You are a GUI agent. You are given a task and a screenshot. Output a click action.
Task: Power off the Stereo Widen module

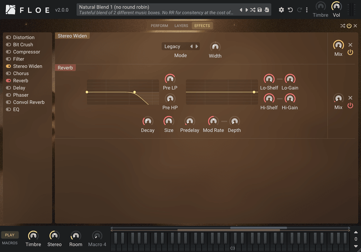350,52
